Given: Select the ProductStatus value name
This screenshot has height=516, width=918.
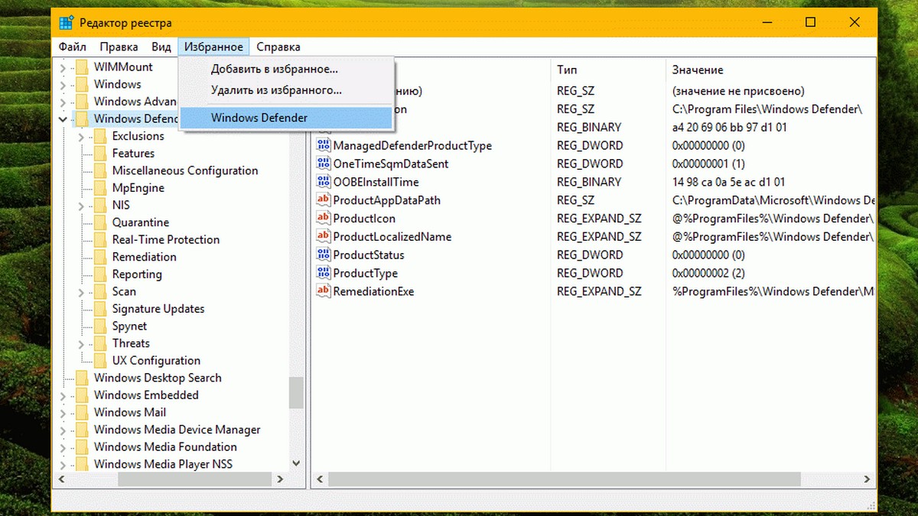Looking at the screenshot, I should coord(369,255).
